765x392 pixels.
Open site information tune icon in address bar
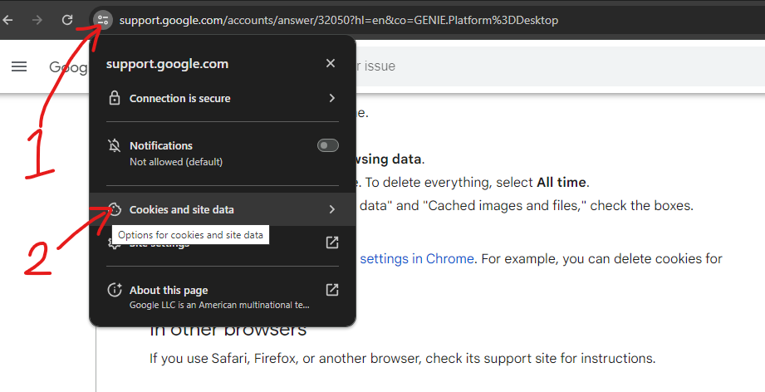click(103, 20)
